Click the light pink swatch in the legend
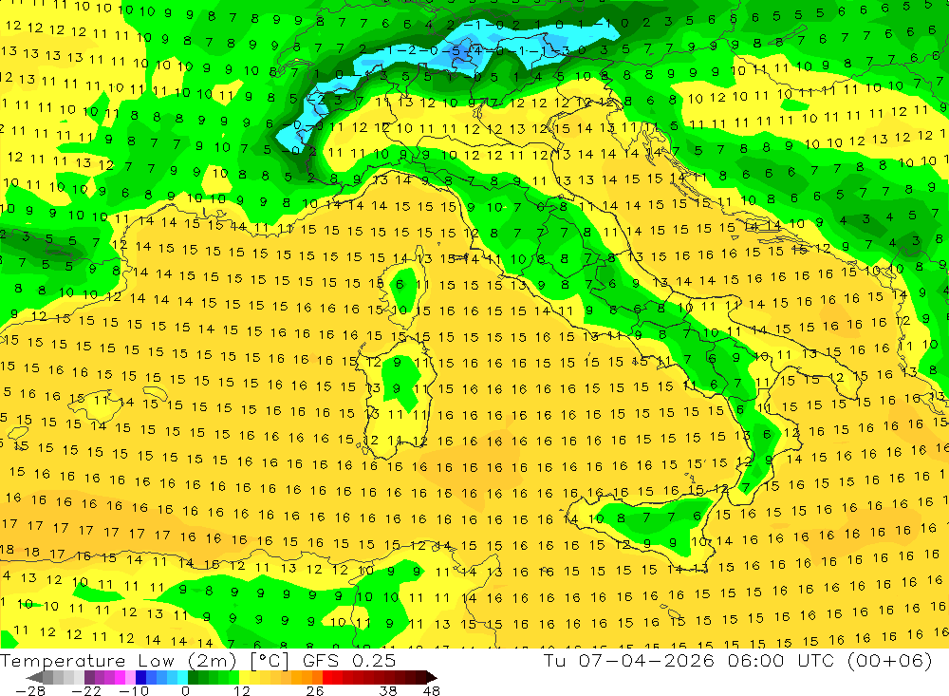Screen dimensions: 949x696 130,677
